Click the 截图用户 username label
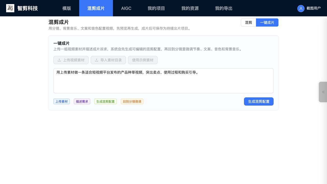 point(313,8)
